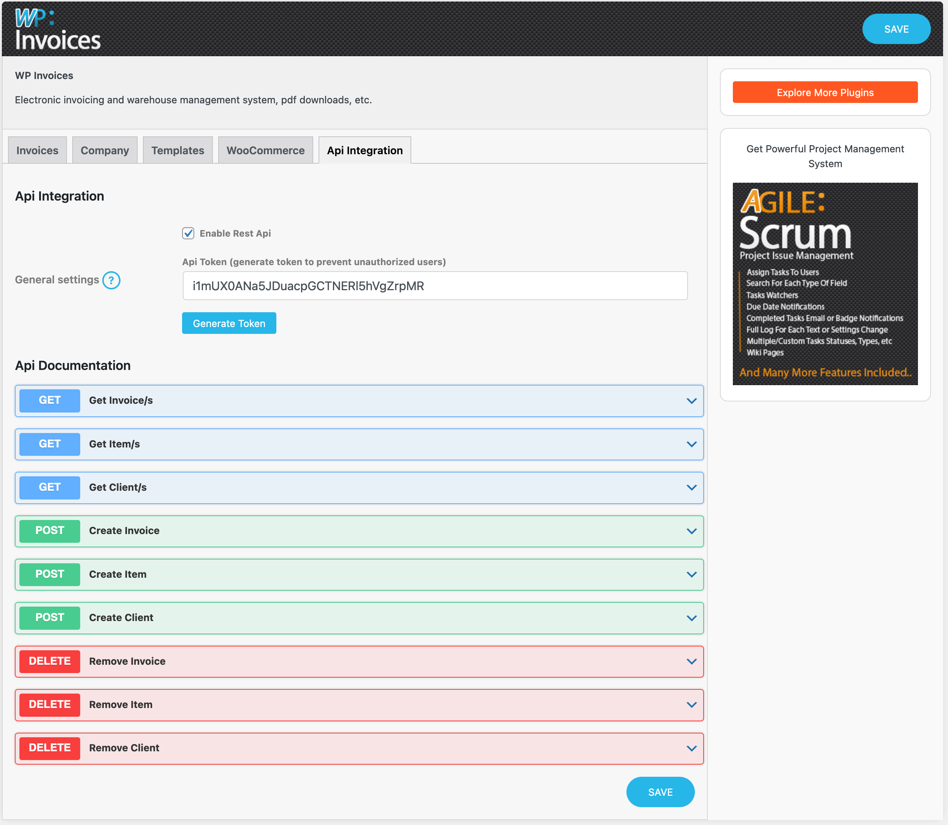Click the GET badge on Get Invoice/s
Viewport: 948px width, 825px height.
point(49,400)
